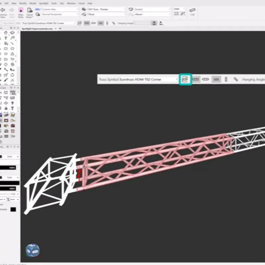
Task: Toggle the marker link button between the marker dropdowns
Action: click(x=8, y=200)
